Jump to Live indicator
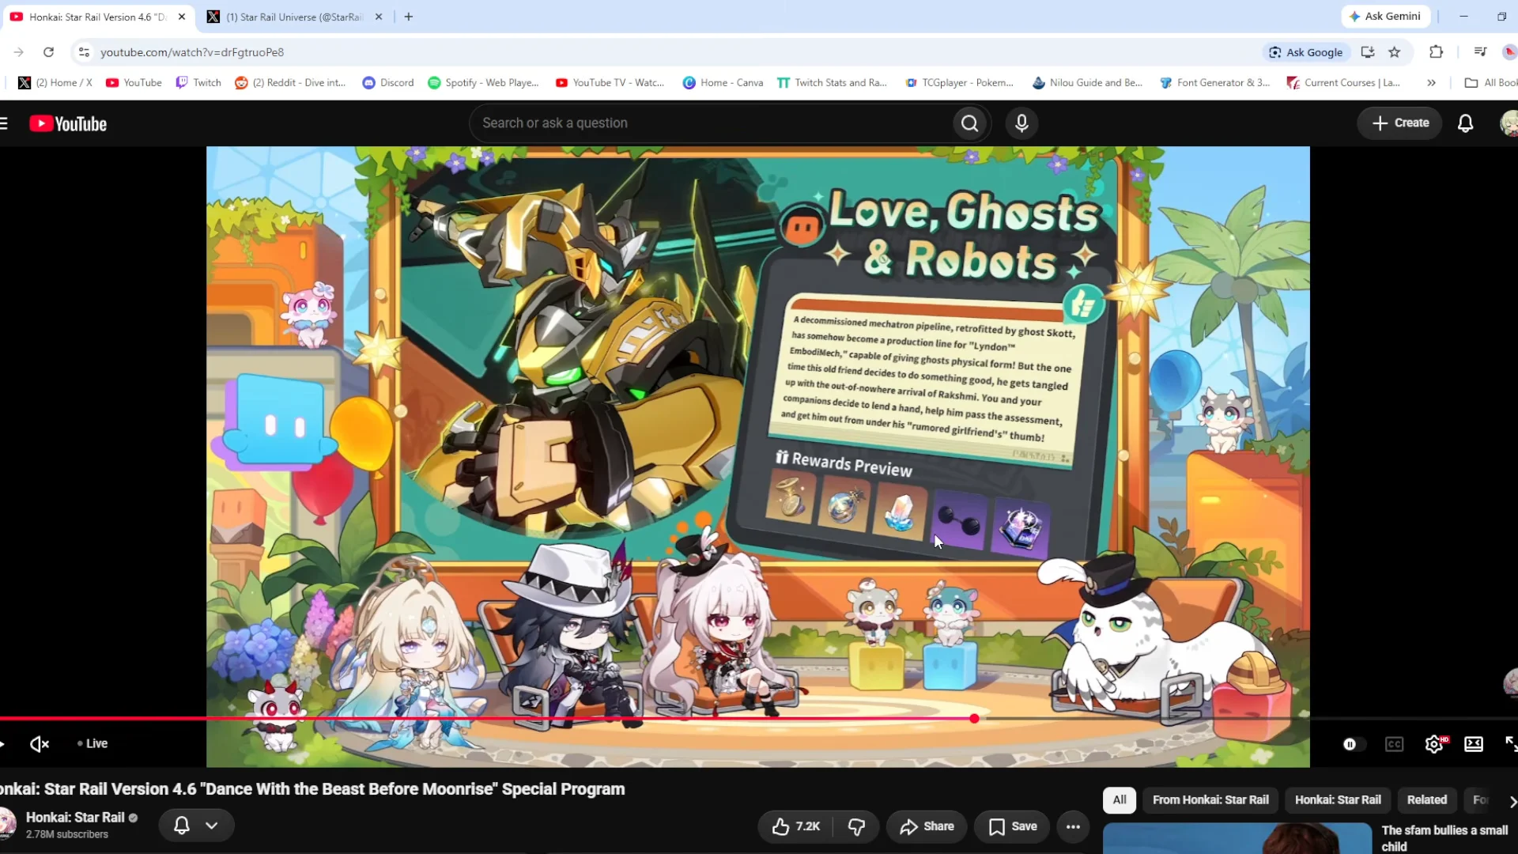The image size is (1518, 854). pos(93,744)
